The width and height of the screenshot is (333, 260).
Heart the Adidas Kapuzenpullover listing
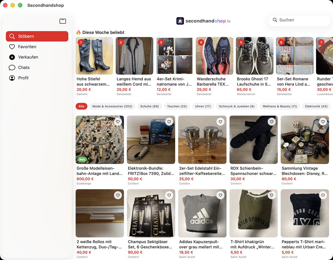coord(220,195)
